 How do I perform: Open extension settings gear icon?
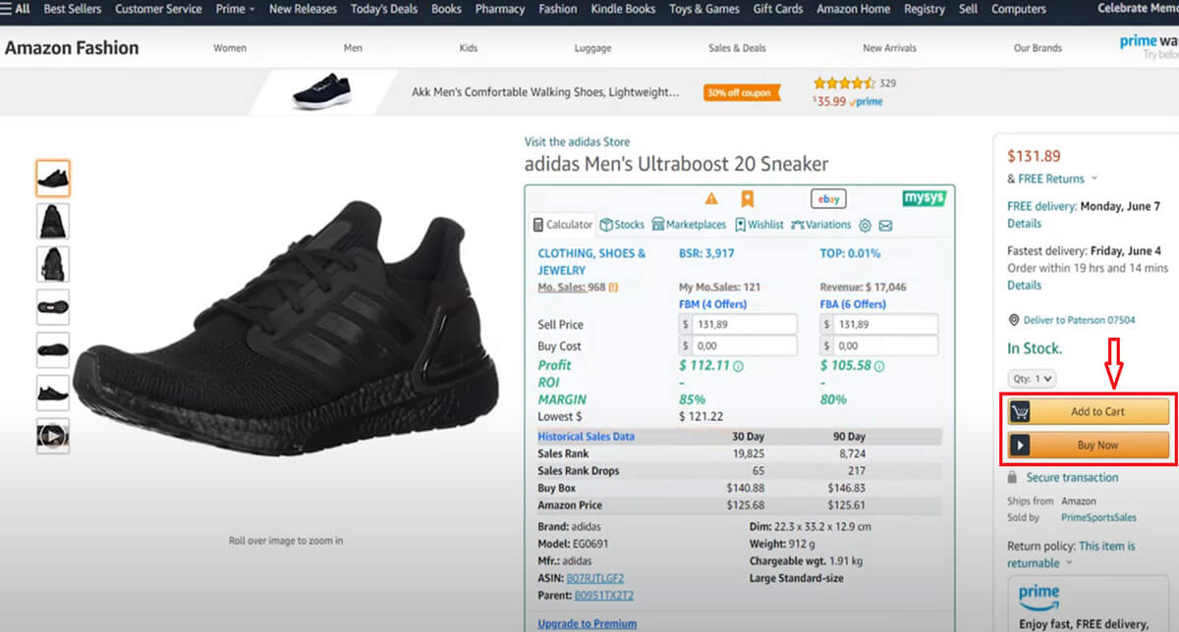[x=865, y=226]
